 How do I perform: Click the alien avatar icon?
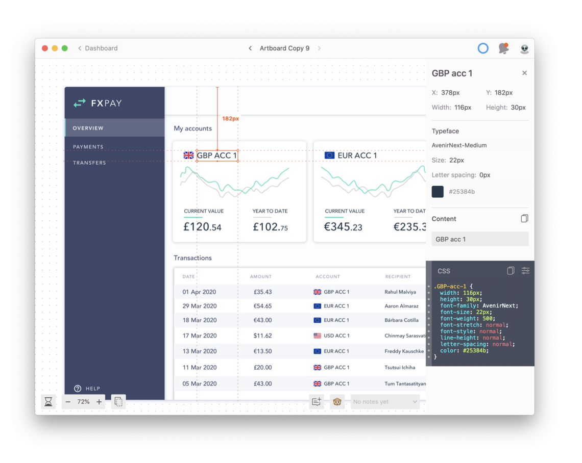[x=523, y=48]
